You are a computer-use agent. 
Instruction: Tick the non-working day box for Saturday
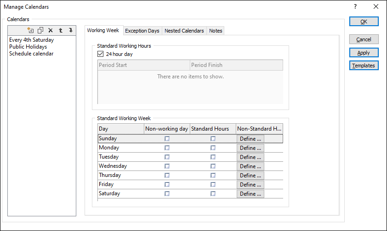click(167, 193)
